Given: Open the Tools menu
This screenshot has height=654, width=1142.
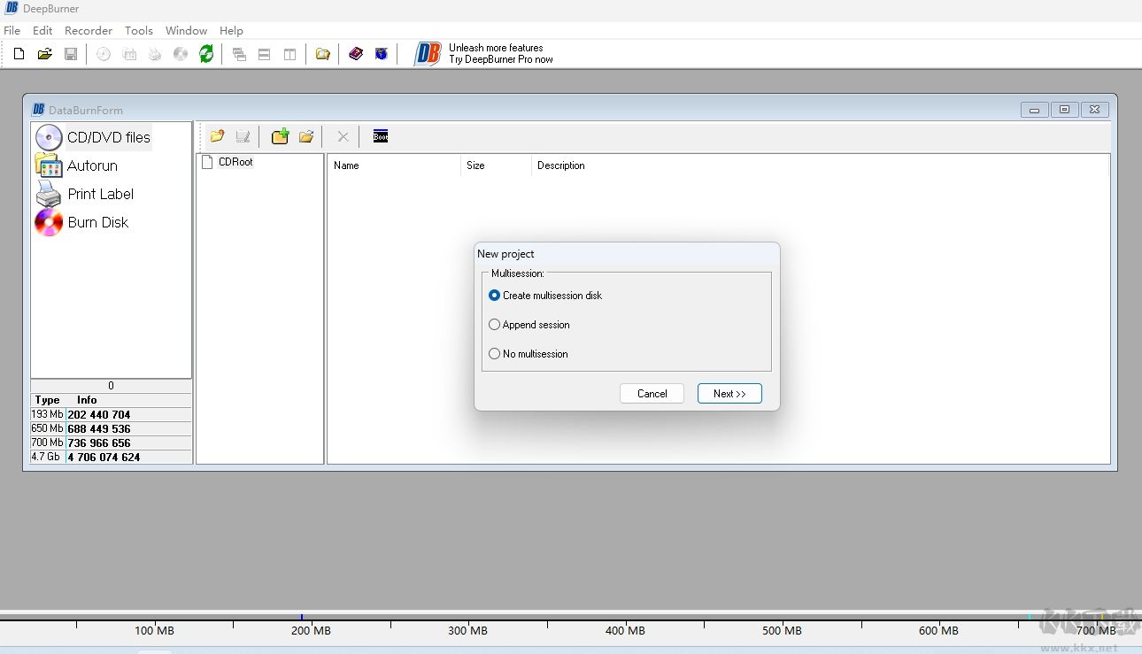Looking at the screenshot, I should (x=139, y=30).
